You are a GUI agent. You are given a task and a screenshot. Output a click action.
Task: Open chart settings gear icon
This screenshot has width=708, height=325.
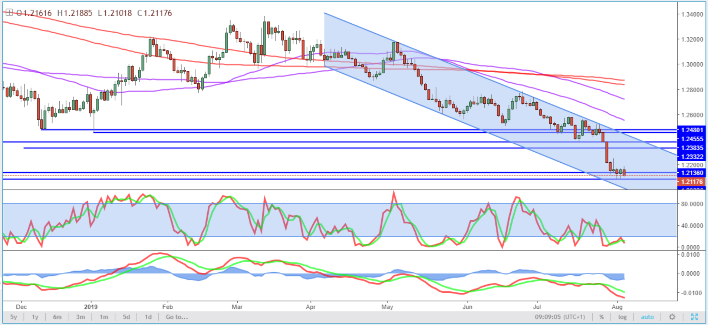672,317
